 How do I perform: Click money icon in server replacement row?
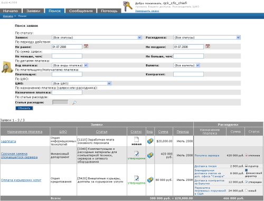tap(150, 155)
